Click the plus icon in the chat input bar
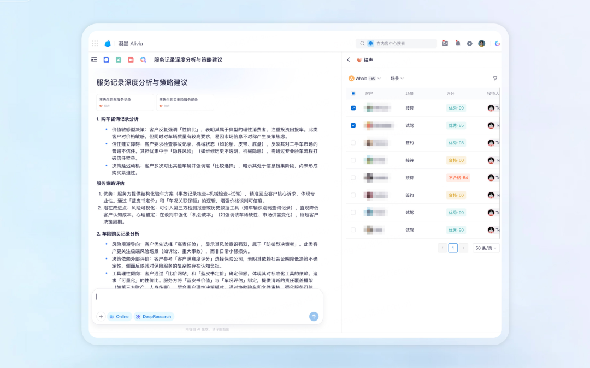Viewport: 590px width, 368px height. pyautogui.click(x=101, y=316)
